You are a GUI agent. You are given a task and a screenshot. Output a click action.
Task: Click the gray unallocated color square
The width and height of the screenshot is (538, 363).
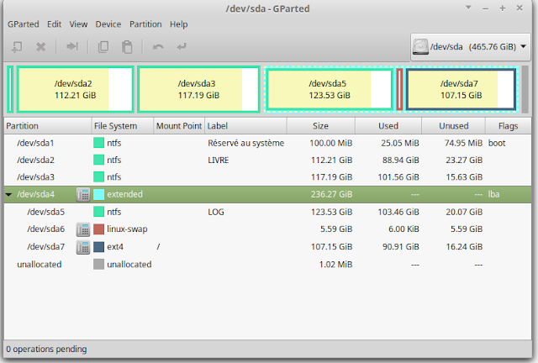tap(99, 264)
